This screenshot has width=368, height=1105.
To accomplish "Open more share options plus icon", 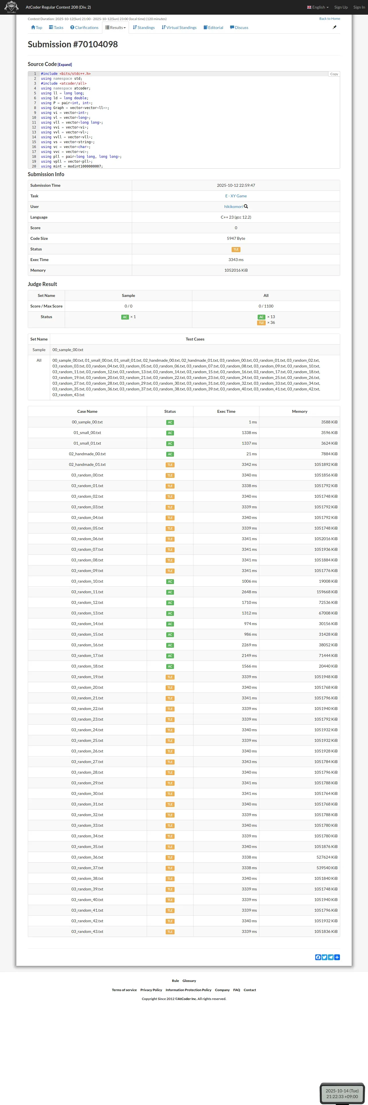I will pyautogui.click(x=337, y=958).
